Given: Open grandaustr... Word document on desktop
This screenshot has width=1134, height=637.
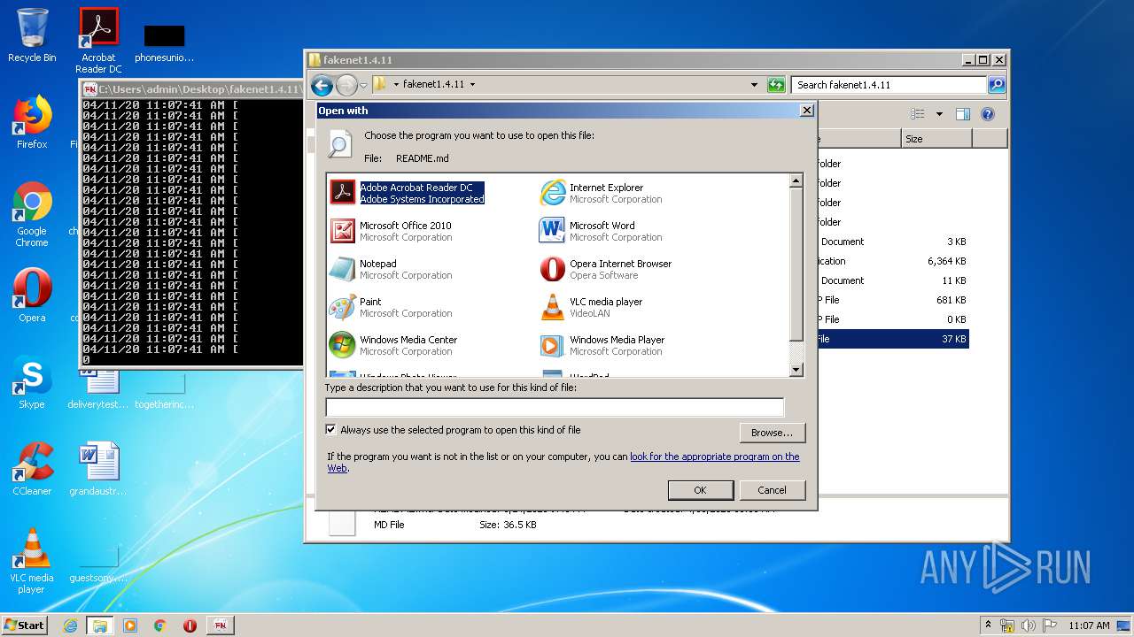Looking at the screenshot, I should tap(98, 469).
